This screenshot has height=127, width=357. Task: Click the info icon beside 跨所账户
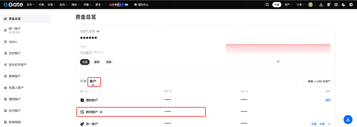coord(101,112)
